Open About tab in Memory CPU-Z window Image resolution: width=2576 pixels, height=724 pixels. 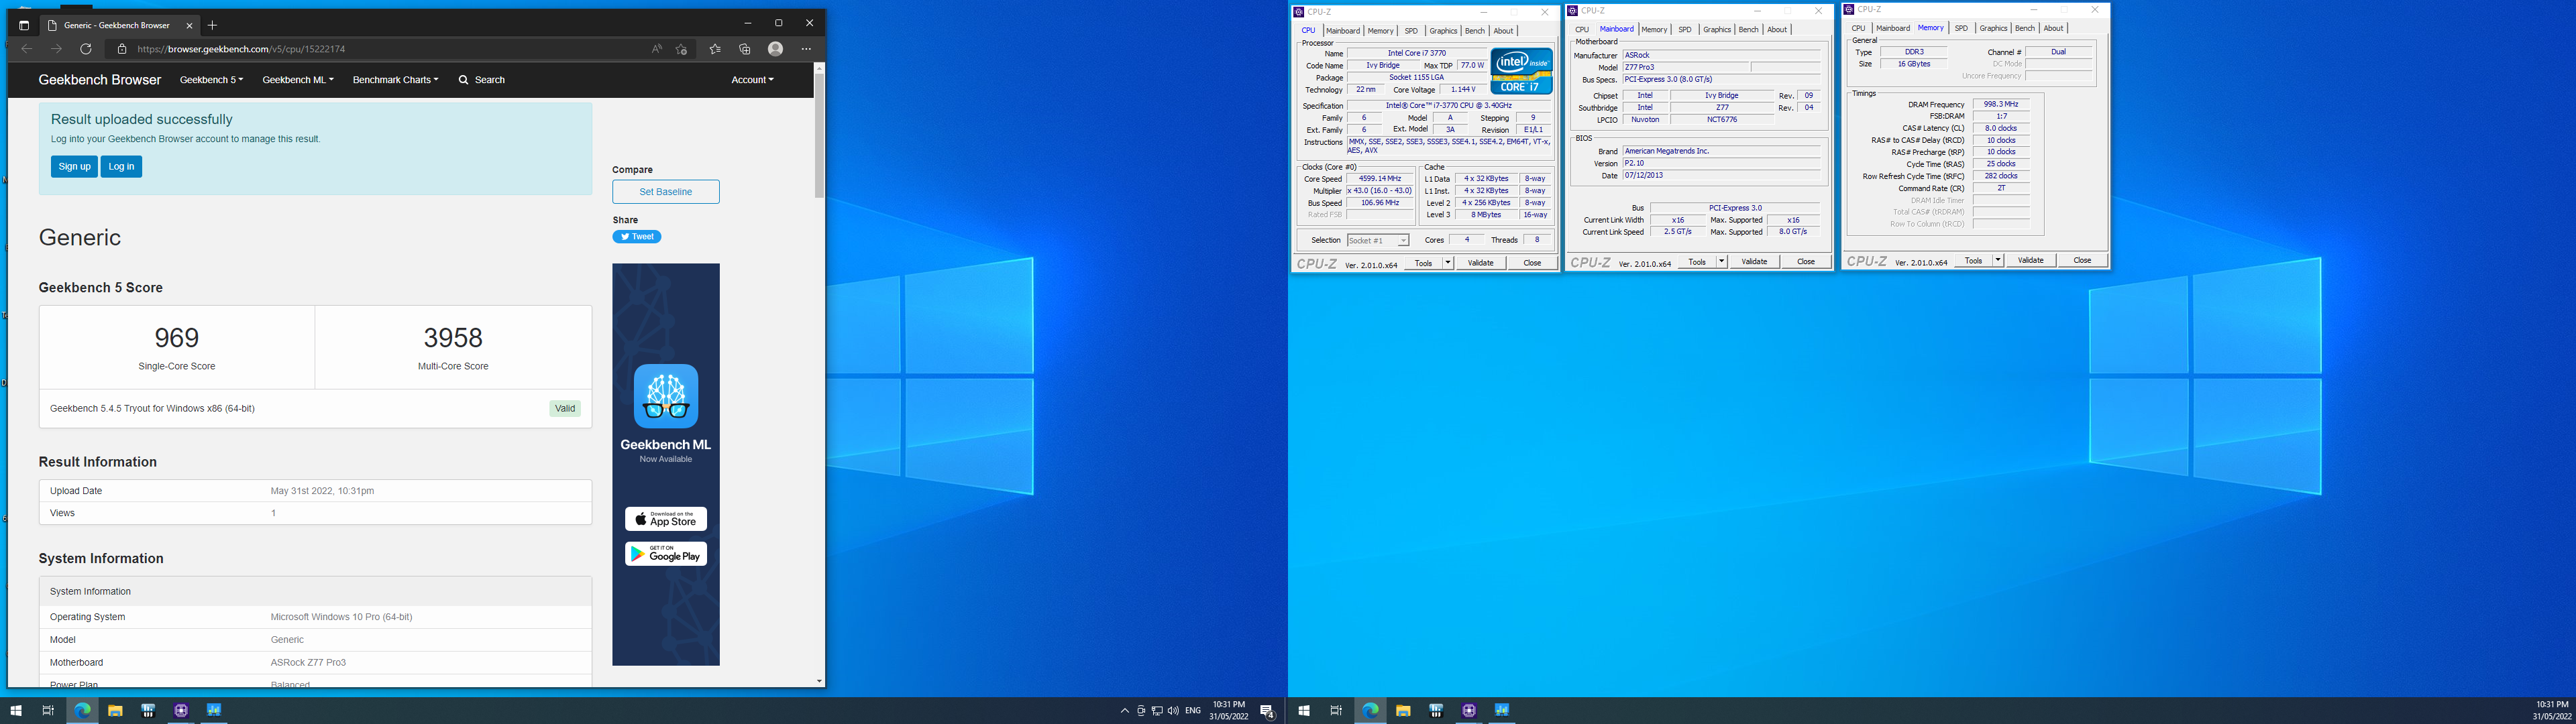coord(2053,28)
